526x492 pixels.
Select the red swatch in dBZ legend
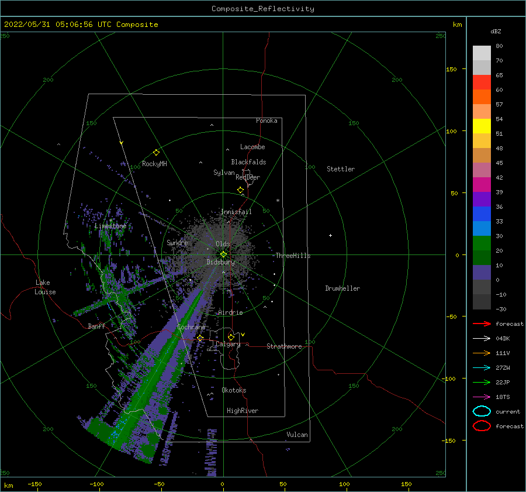click(482, 82)
